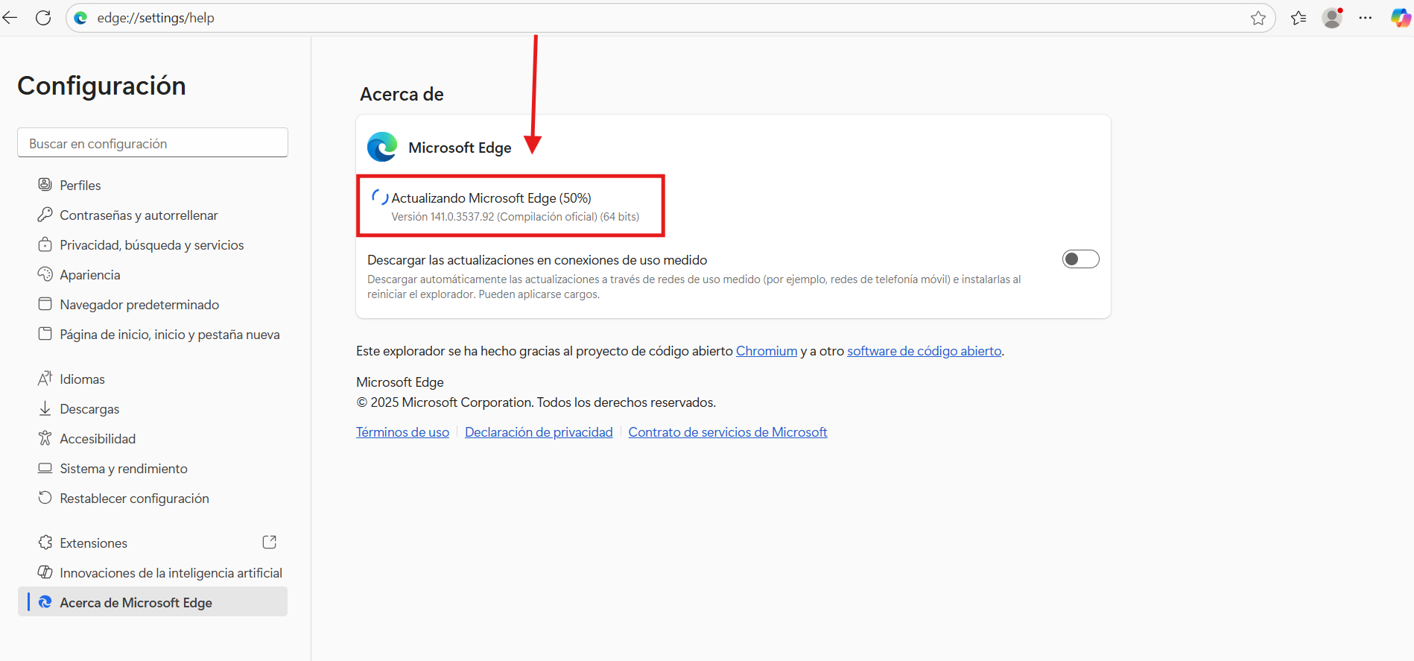This screenshot has width=1414, height=661.
Task: Open Sistema y rendimiento settings
Action: pyautogui.click(x=123, y=469)
